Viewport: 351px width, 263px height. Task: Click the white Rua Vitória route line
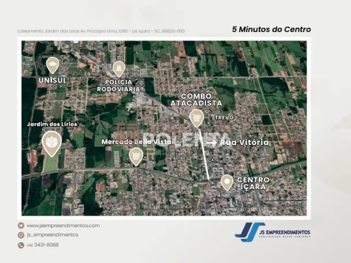tap(204, 155)
